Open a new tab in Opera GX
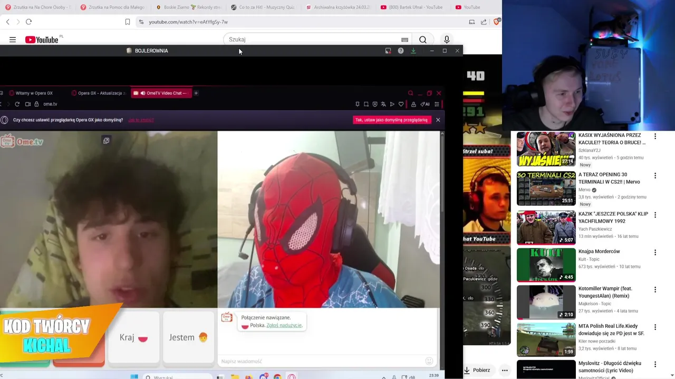Viewport: 675px width, 379px height. [196, 93]
